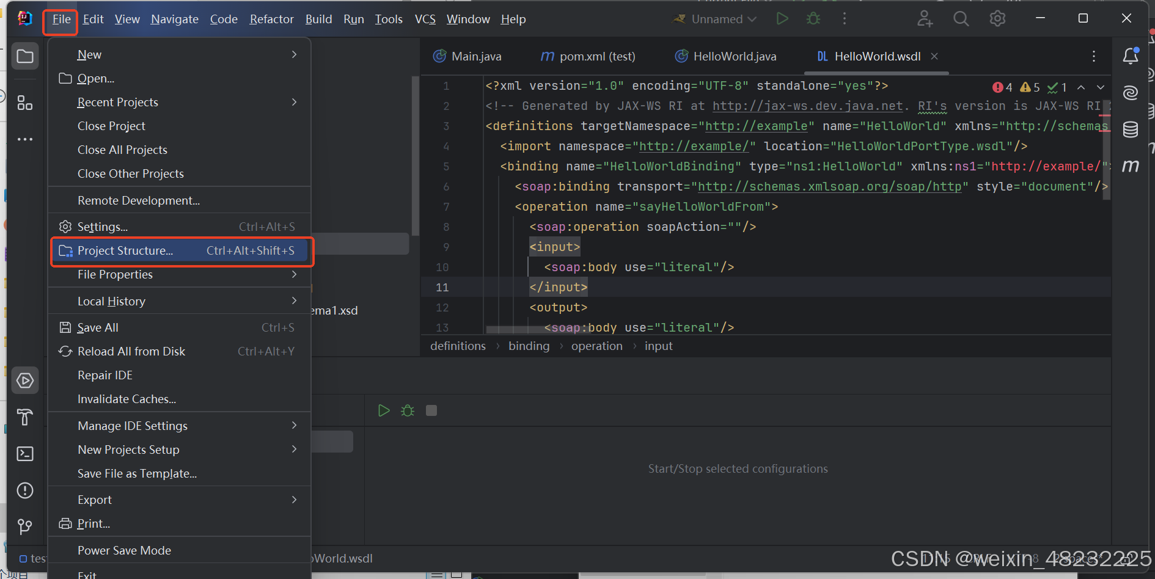
Task: Switch to HelloWorld.java tab
Action: click(x=726, y=56)
